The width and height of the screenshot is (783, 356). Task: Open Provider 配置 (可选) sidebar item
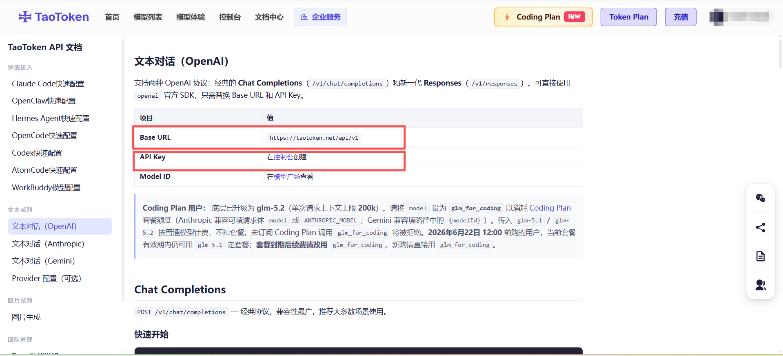(47, 279)
